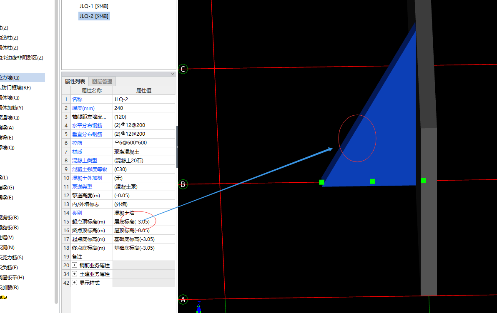Click the 名称 property label

point(77,99)
